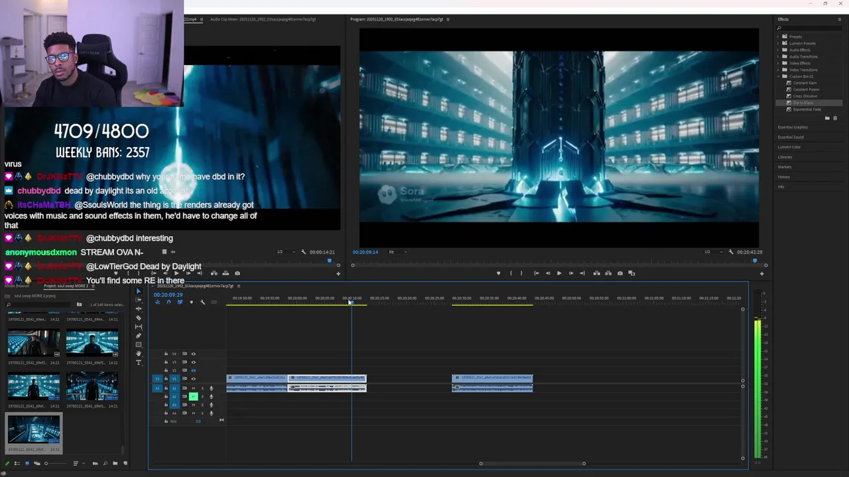The image size is (849, 477).
Task: Step back one frame in Program monitor
Action: (x=548, y=273)
